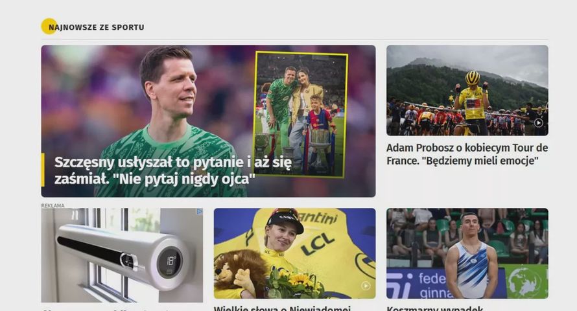Viewport: 577px width, 311px height.
Task: Click the Niewiadoma yellow jersey podium thumbnail
Action: tap(294, 253)
